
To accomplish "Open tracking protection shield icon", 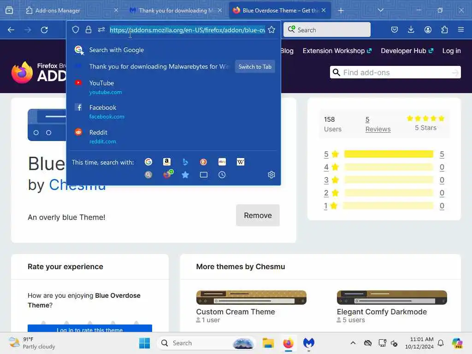I will pos(75,29).
